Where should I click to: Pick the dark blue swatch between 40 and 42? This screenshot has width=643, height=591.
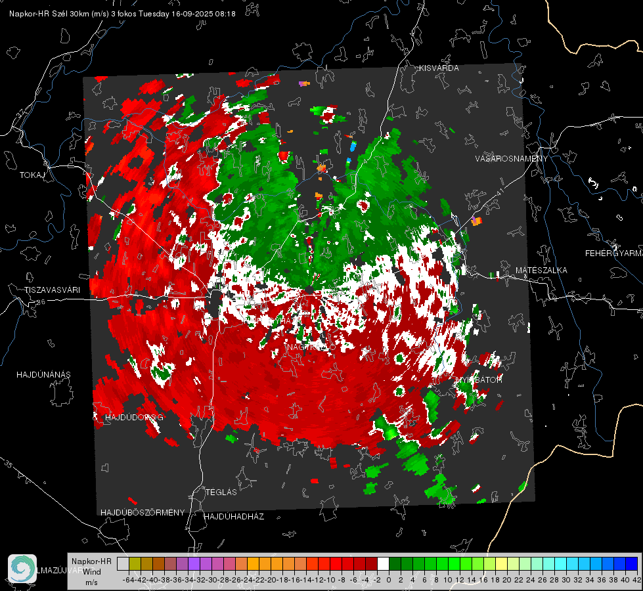tap(632, 563)
